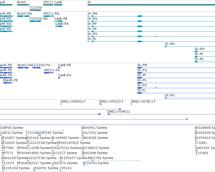Screen dimensions: 215x172
Task: Click the SK-RL transcript label
Action: (199, 59)
